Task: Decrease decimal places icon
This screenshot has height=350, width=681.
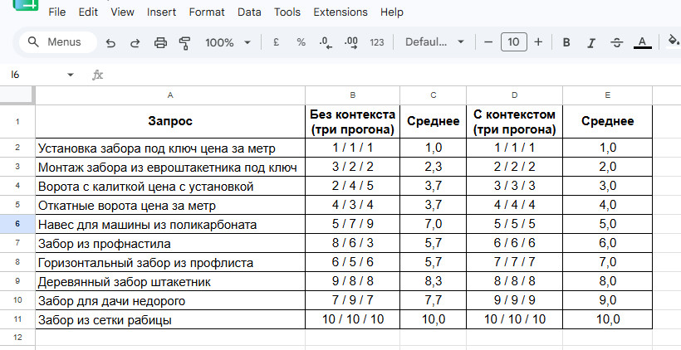Action: 326,42
